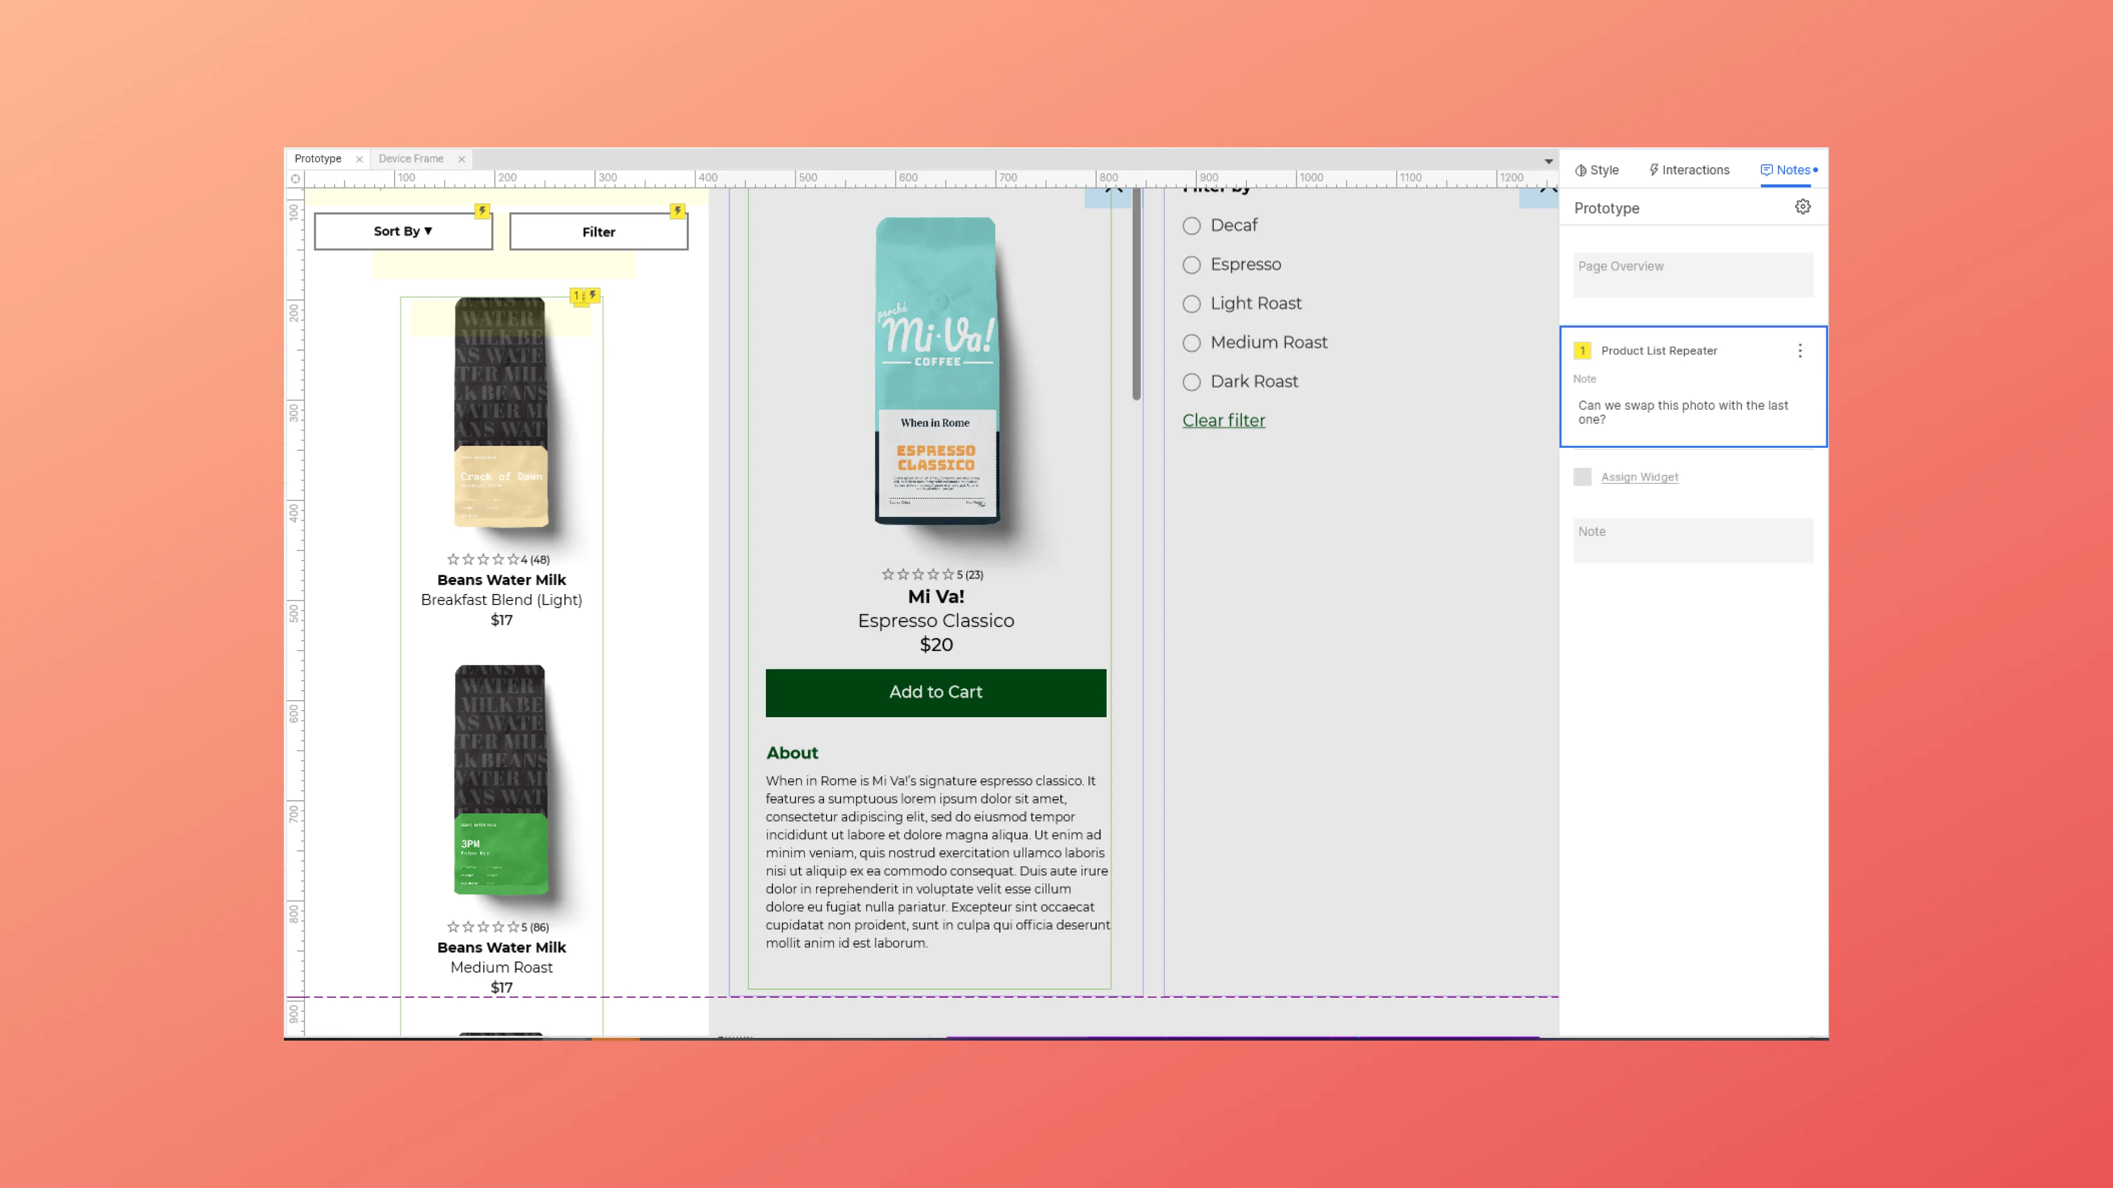Click the star rating showing 4 (48)
2113x1188 pixels.
click(497, 559)
